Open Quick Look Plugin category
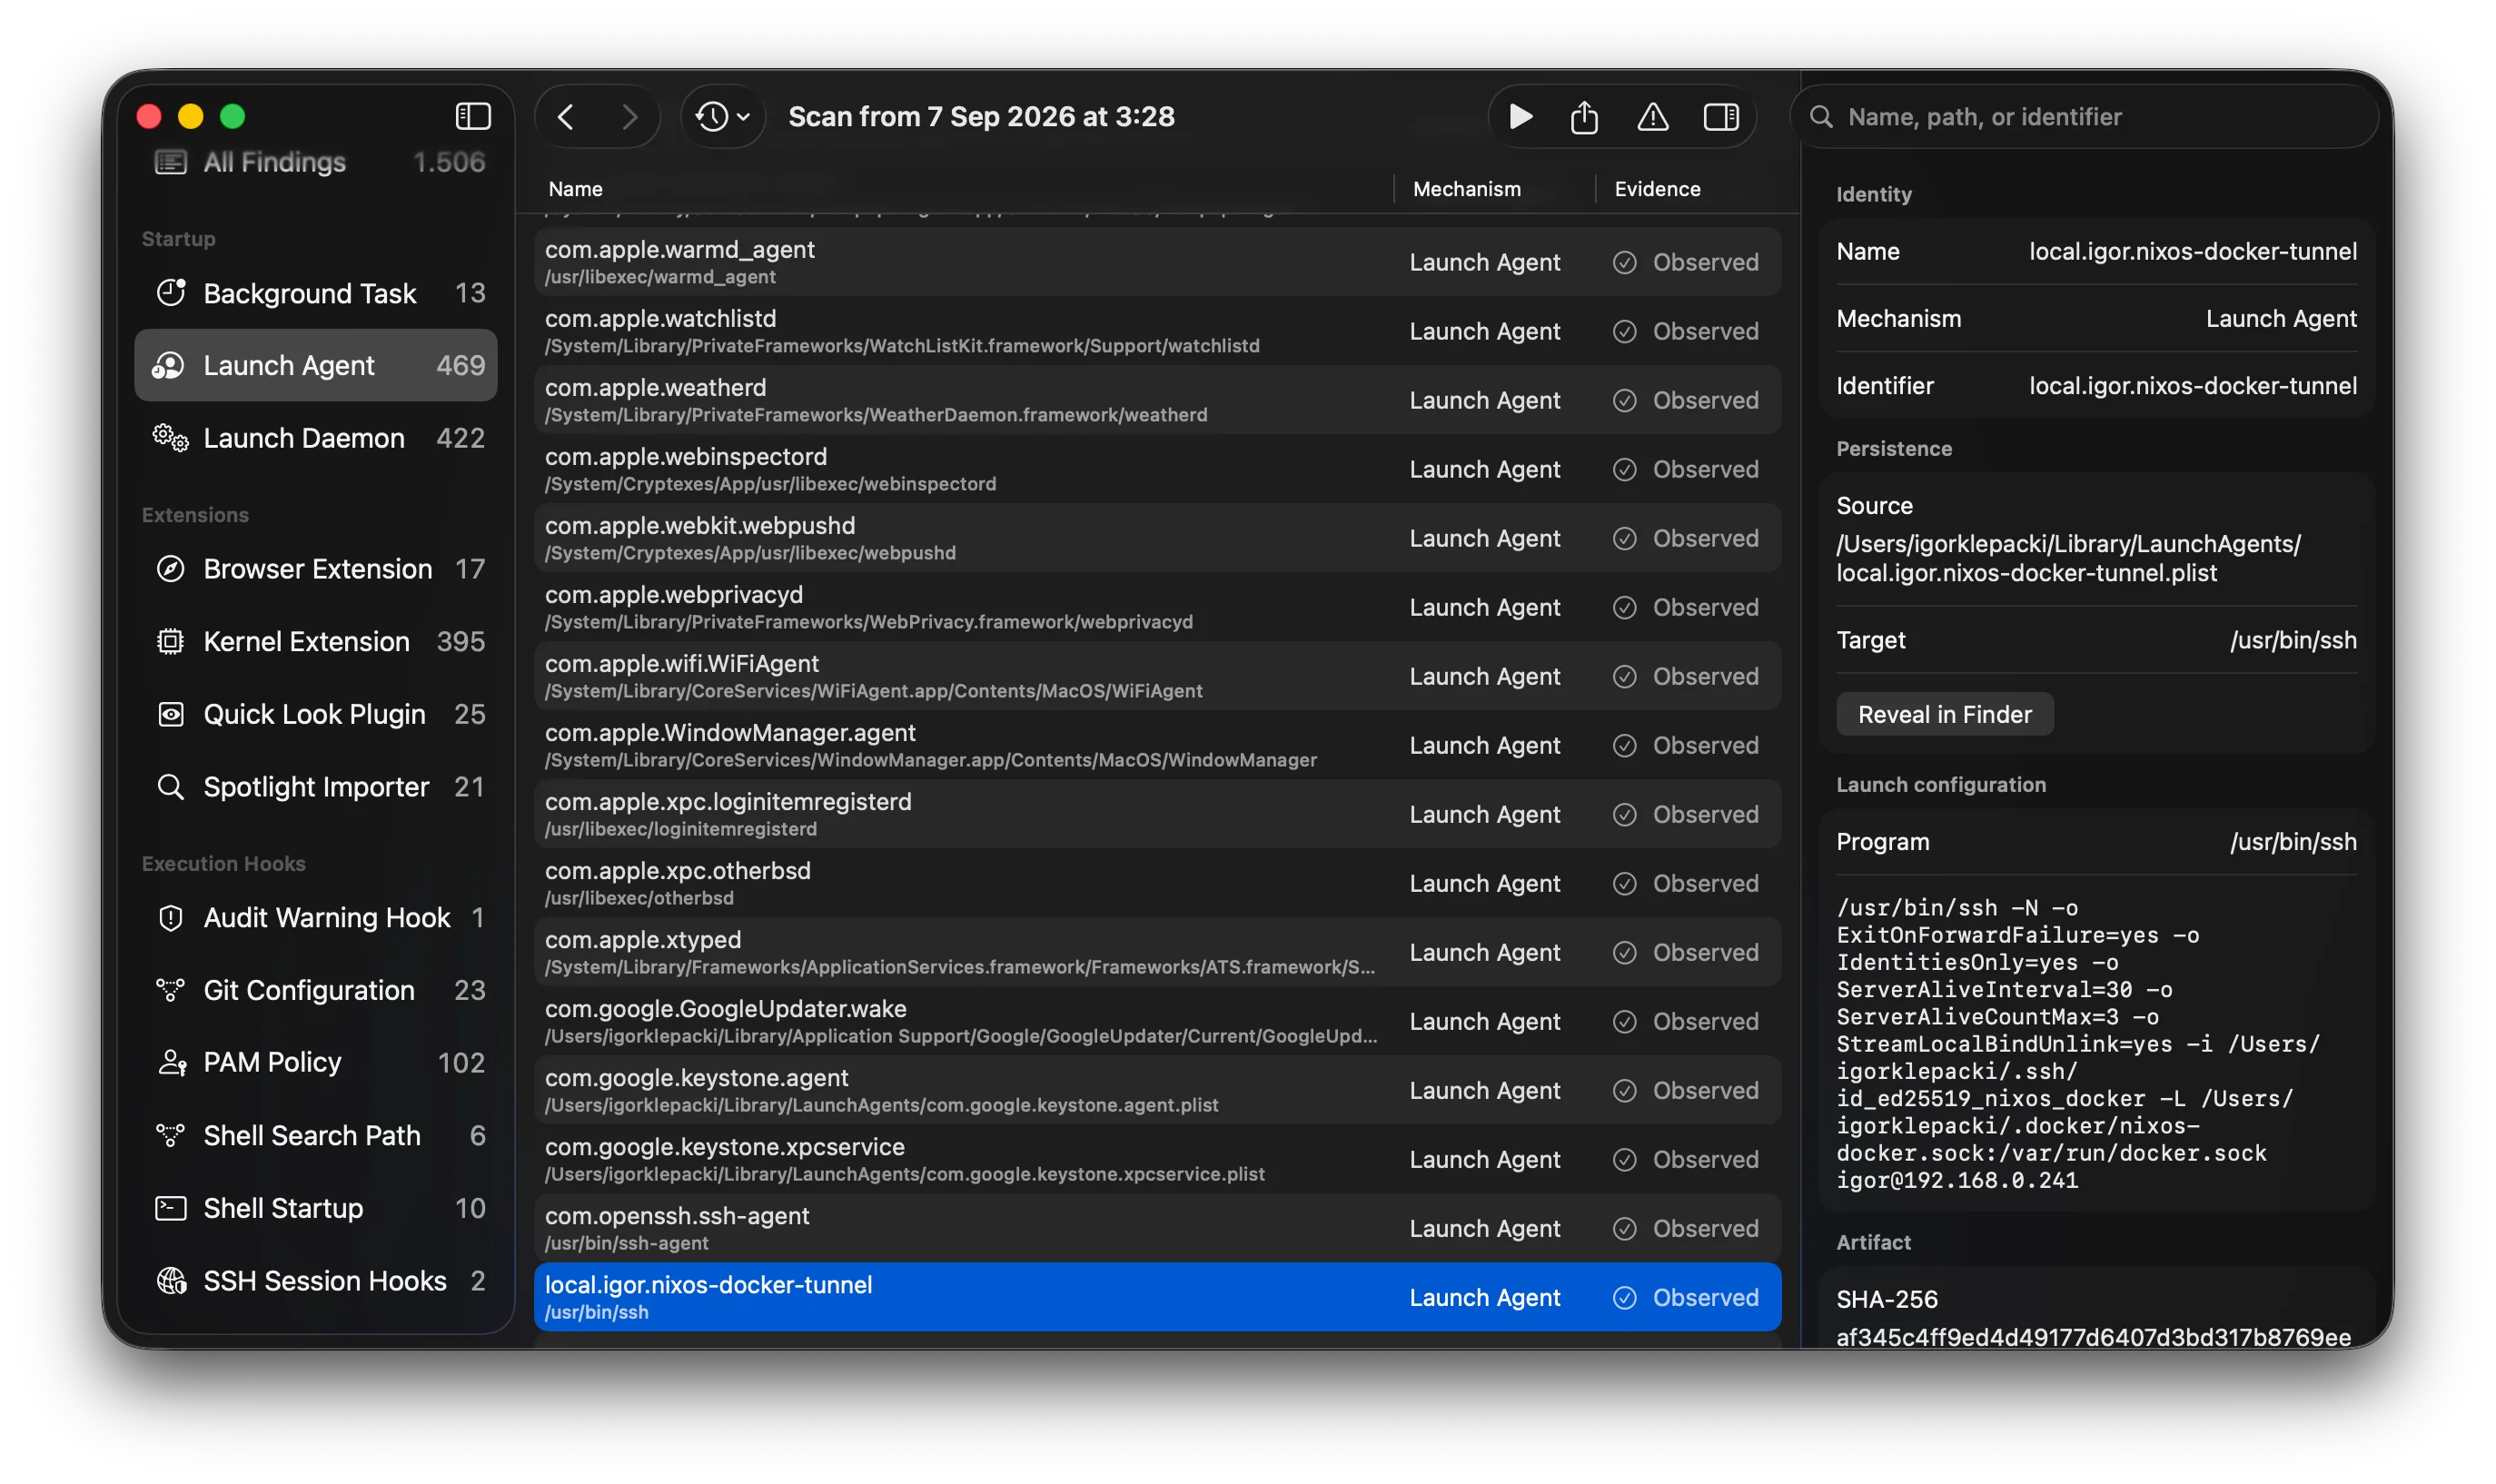Viewport: 2496px width, 1484px height. pos(316,714)
